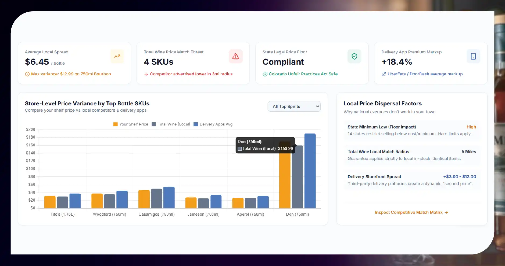The width and height of the screenshot is (505, 266).
Task: Click the 5 Miles radius value
Action: [x=469, y=152]
